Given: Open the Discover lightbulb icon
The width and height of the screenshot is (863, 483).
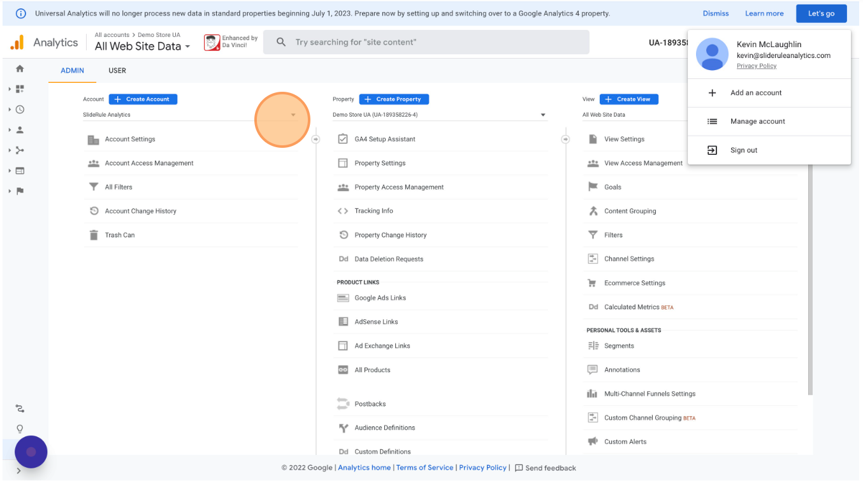Looking at the screenshot, I should 20,429.
